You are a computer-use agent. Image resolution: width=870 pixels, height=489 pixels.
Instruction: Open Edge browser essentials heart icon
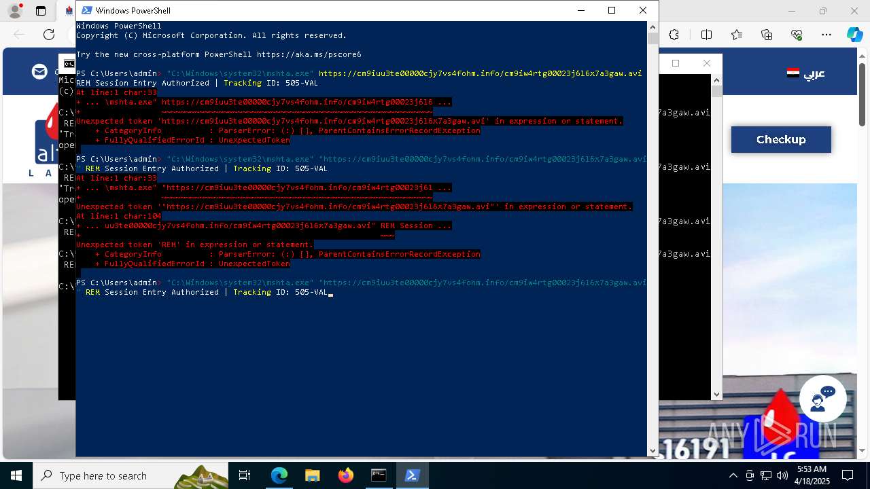pyautogui.click(x=797, y=35)
